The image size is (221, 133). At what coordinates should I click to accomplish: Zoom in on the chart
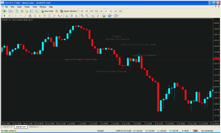[x=82, y=16]
